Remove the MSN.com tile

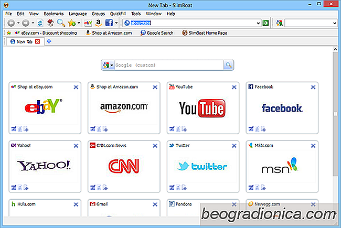(x=313, y=146)
